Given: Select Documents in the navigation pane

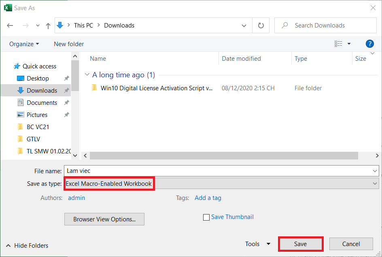Looking at the screenshot, I should [42, 103].
